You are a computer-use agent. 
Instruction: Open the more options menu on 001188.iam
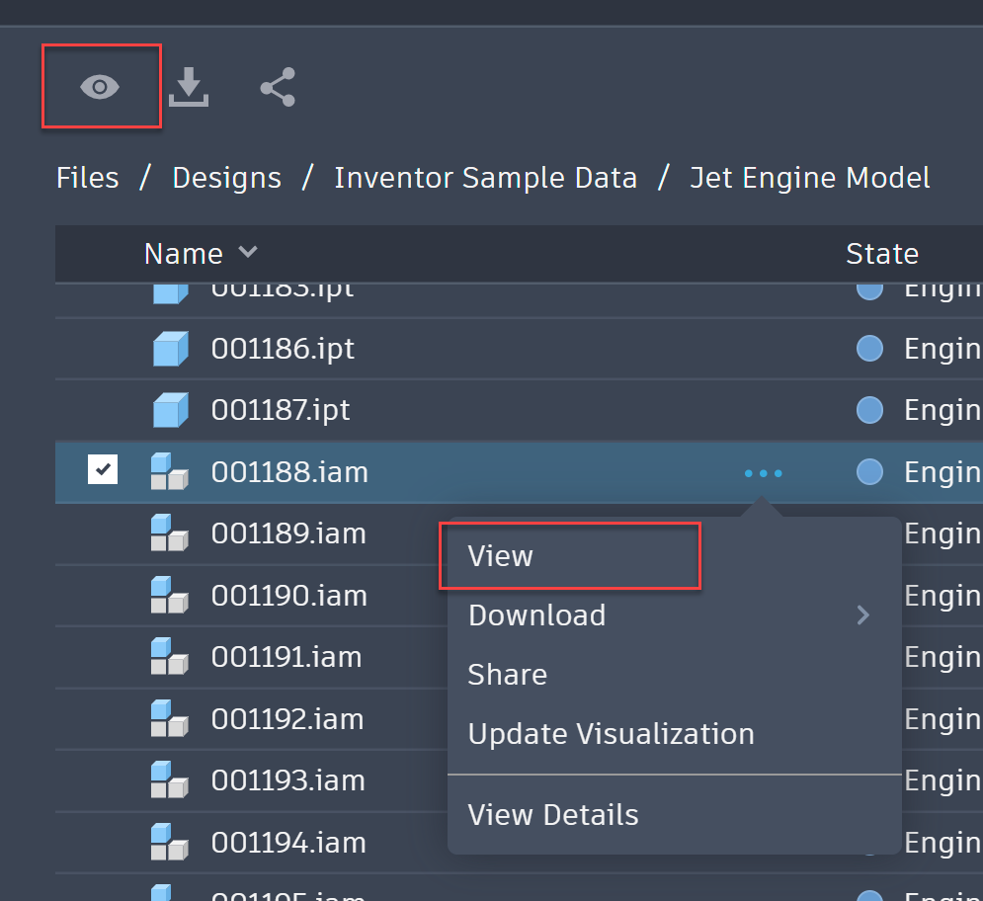tap(762, 472)
